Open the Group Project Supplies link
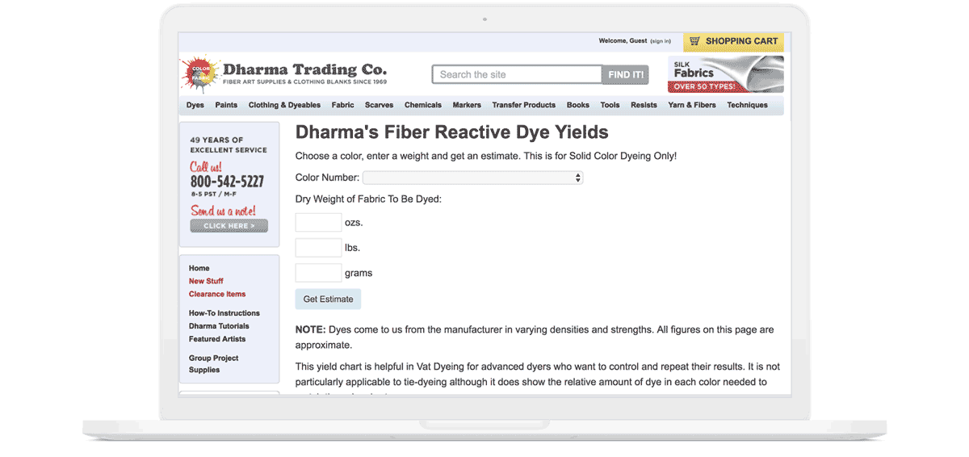Viewport: 969px width, 457px height. [x=214, y=364]
